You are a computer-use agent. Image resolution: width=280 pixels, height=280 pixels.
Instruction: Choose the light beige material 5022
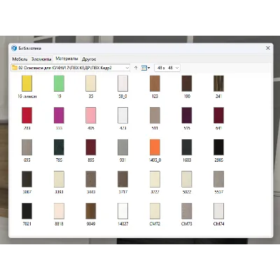click(x=187, y=179)
